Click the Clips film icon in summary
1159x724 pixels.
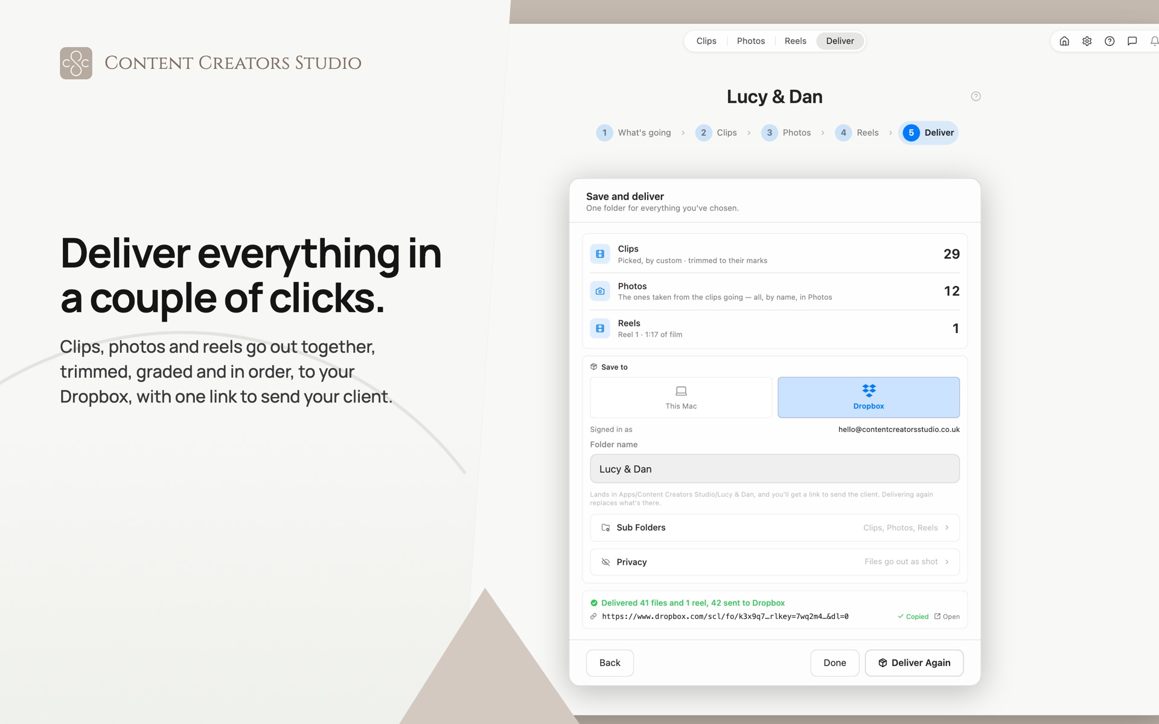point(600,254)
